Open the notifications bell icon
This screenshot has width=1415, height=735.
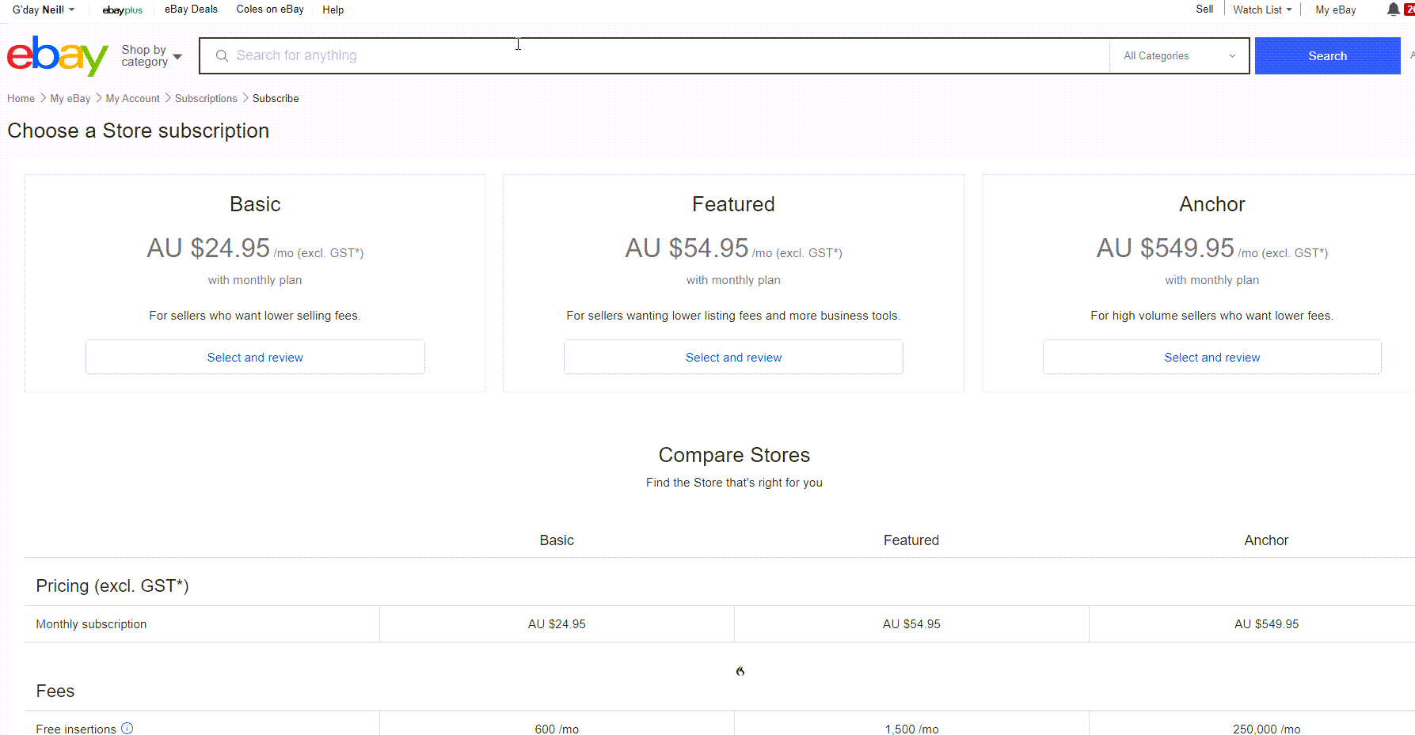tap(1393, 9)
